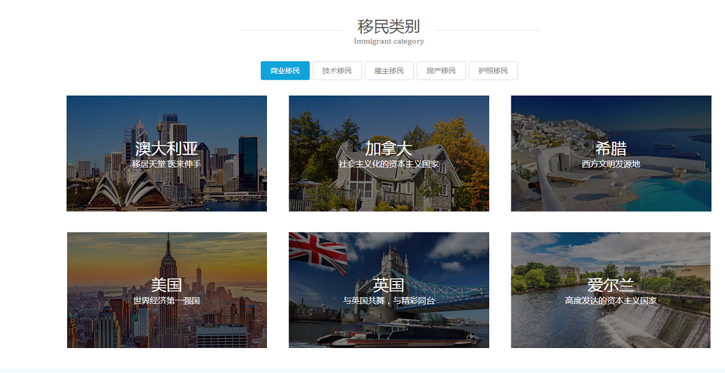Open the 雇主移民 tab
Viewport: 725px width, 373px height.
point(389,71)
